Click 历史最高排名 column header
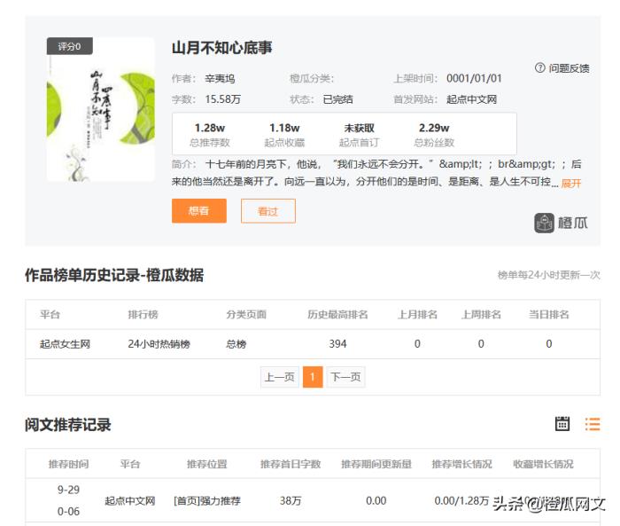This screenshot has height=526, width=620. [x=337, y=315]
